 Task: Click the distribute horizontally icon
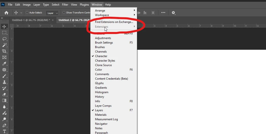click(x=153, y=13)
